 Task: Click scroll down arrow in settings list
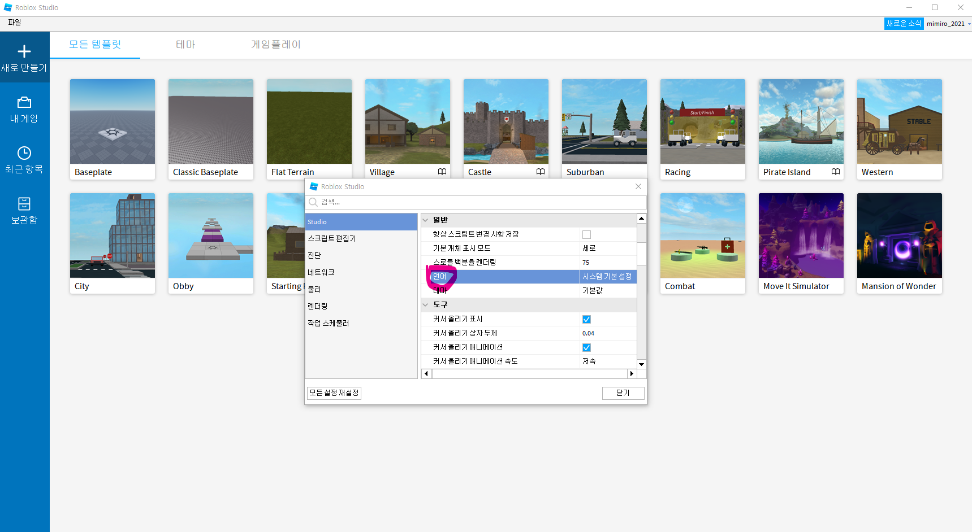tap(641, 364)
